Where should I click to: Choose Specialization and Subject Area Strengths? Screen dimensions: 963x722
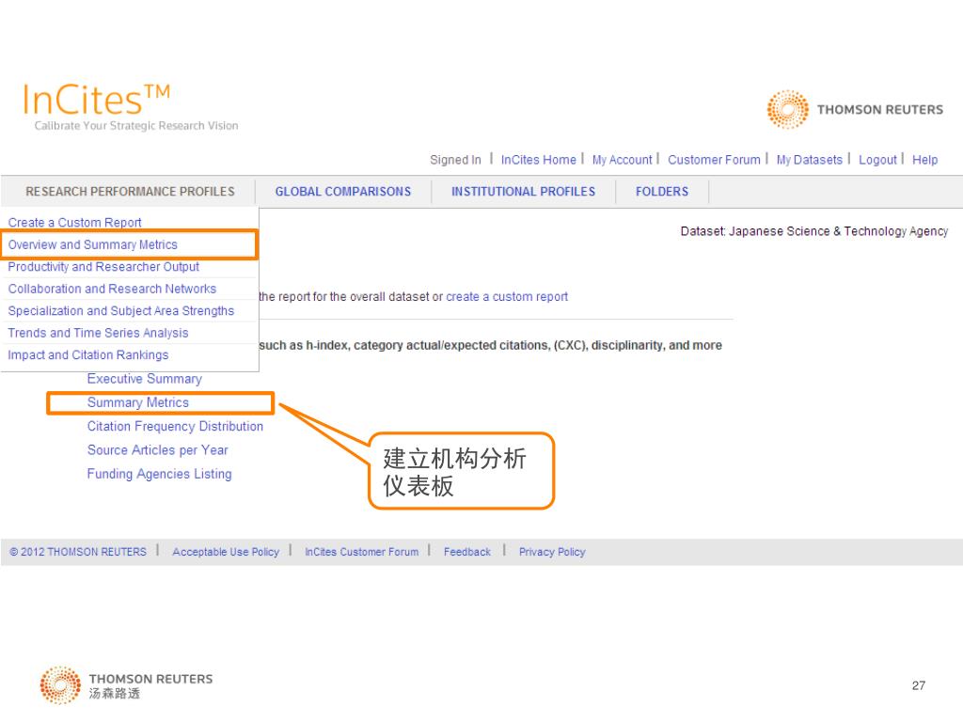click(x=121, y=310)
